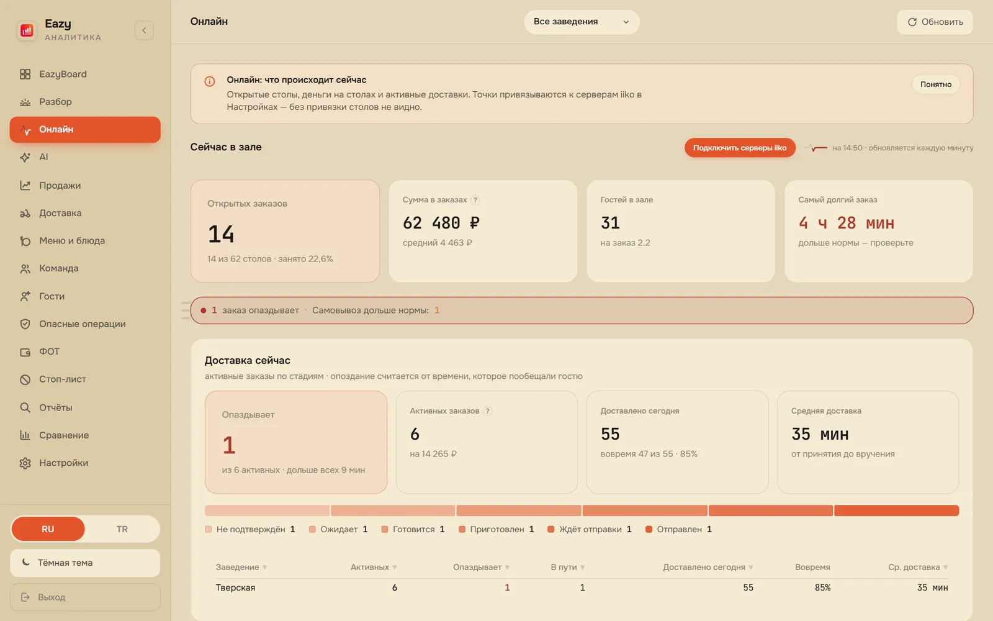The width and height of the screenshot is (993, 621).
Task: Click help icon next to Сумма в заказах
Action: pos(475,200)
